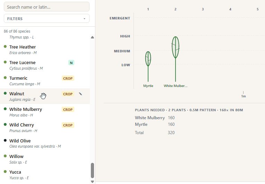Click the green dot beside Tree Heather

pos(5,46)
